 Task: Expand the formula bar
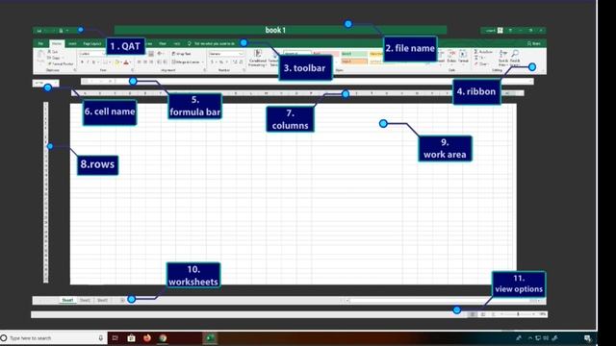(530, 81)
